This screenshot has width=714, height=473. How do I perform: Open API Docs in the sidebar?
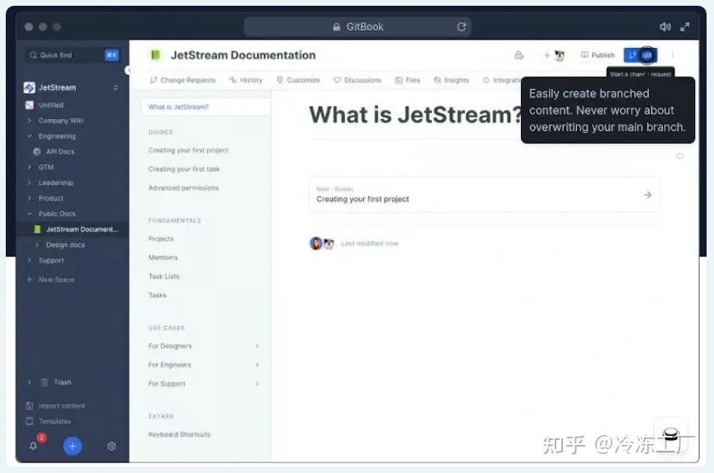pos(59,152)
